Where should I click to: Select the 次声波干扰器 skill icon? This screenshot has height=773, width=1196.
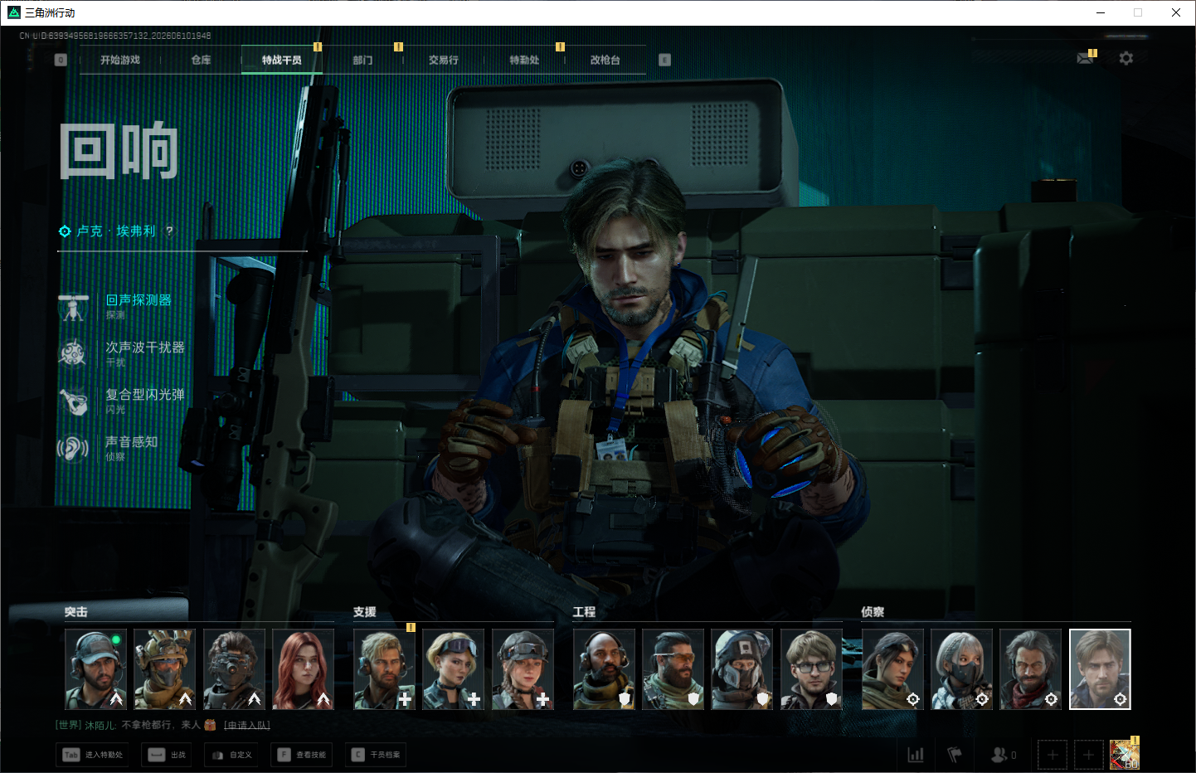tap(74, 354)
